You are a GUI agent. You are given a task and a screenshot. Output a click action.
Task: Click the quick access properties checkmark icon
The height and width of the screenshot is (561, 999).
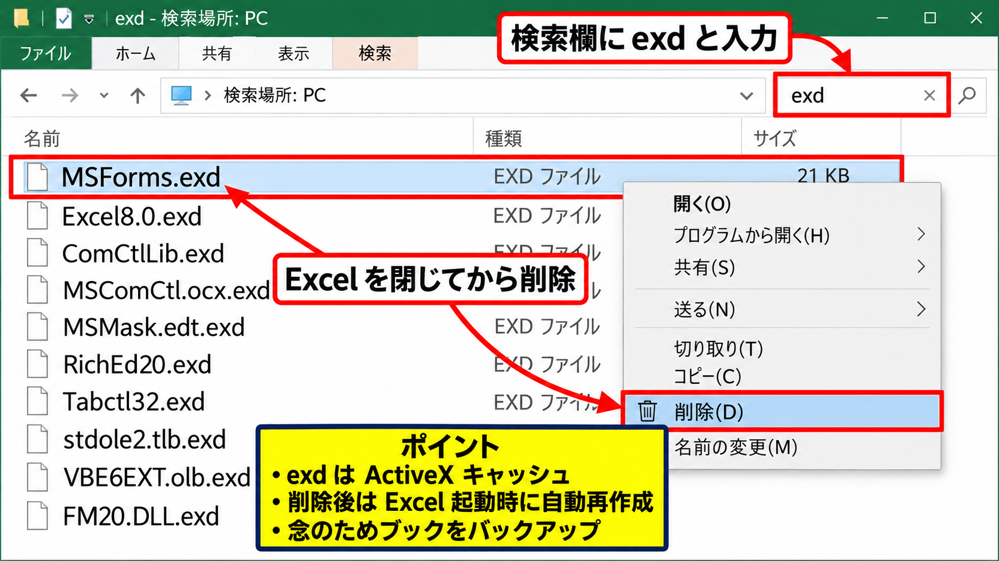[x=63, y=19]
